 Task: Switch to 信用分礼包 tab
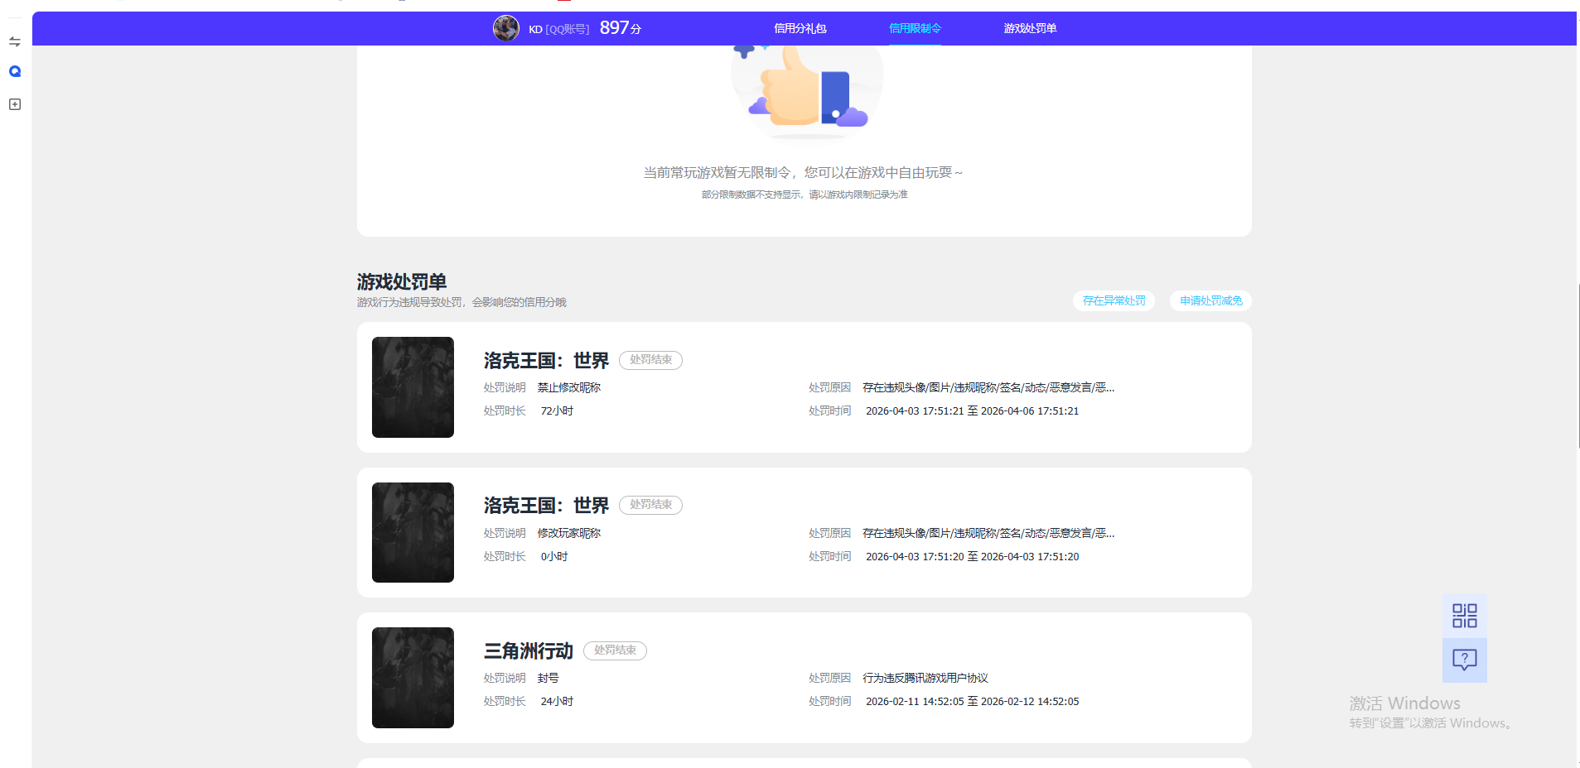[x=800, y=28]
